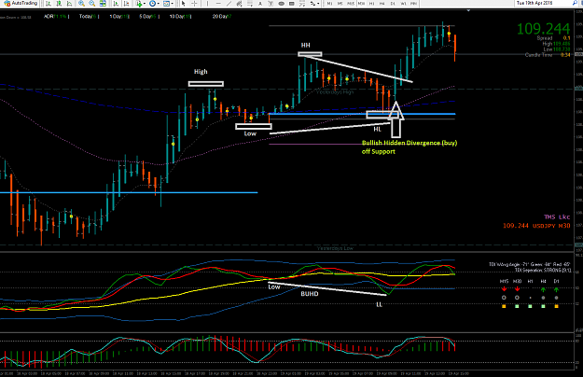
Task: Click the 'HH' chart label
Action: point(305,45)
